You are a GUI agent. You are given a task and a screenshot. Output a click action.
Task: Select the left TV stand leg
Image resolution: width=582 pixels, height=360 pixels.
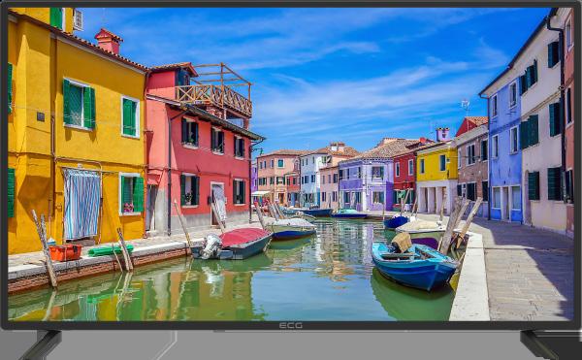[x=41, y=344]
